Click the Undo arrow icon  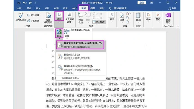point(24,3)
